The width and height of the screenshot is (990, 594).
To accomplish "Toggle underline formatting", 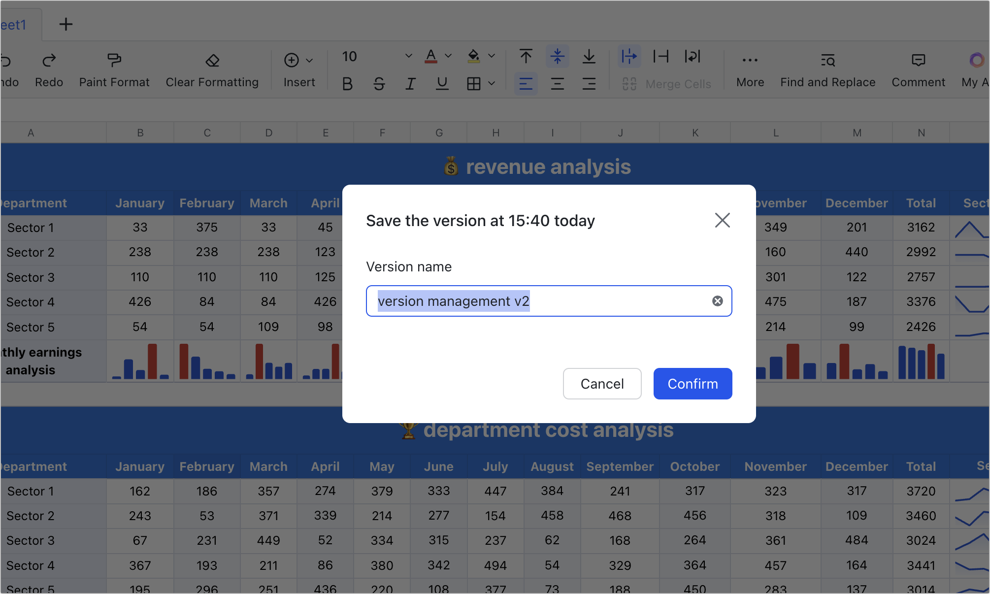I will (x=442, y=84).
